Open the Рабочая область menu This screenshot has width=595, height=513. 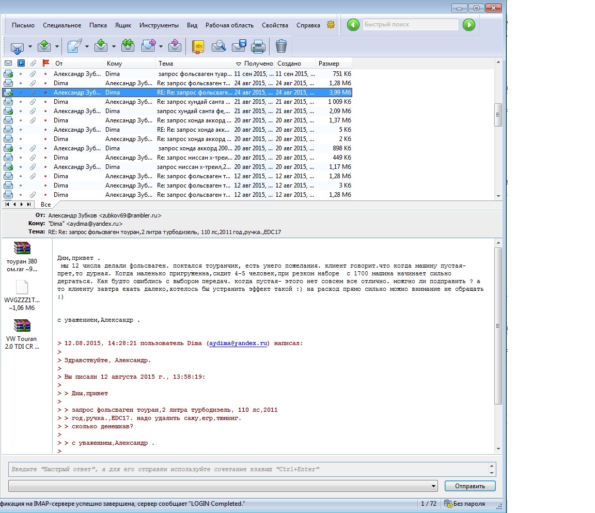pos(229,25)
